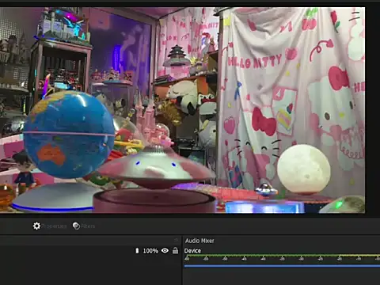
Task: Select the camera source in the preview canvas
Action: coord(182,110)
